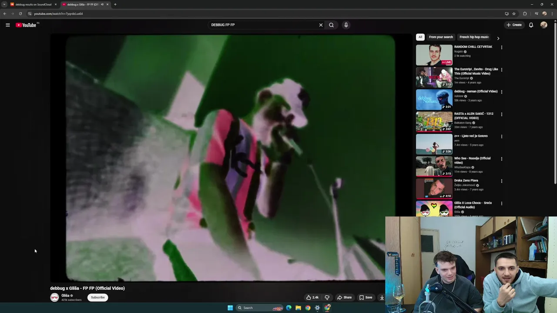Viewport: 557px width, 313px height.
Task: Start voice search with the microphone
Action: click(x=346, y=25)
